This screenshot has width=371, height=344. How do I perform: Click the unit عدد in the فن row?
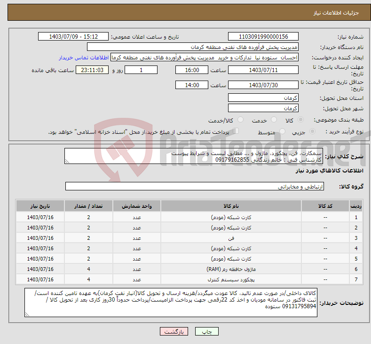[137, 238]
